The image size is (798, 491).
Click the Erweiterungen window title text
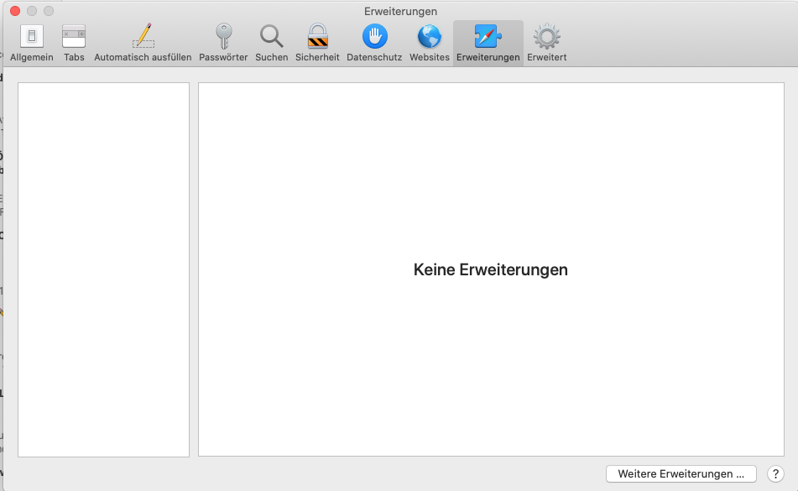[x=400, y=11]
